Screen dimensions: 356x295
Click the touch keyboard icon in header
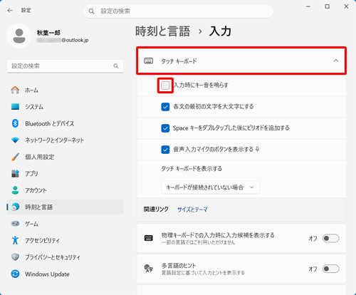pos(149,61)
